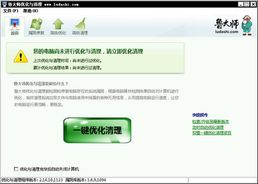Click 漏洞库版本: 1.8.9.1094 status text
The width and height of the screenshot is (258, 184).
86,180
